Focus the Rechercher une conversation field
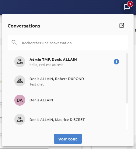The image size is (136, 149). 68,43
